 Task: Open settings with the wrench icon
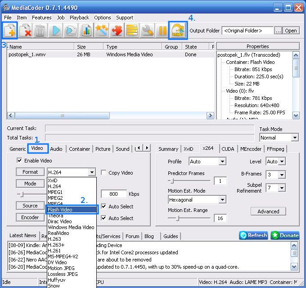[147, 31]
